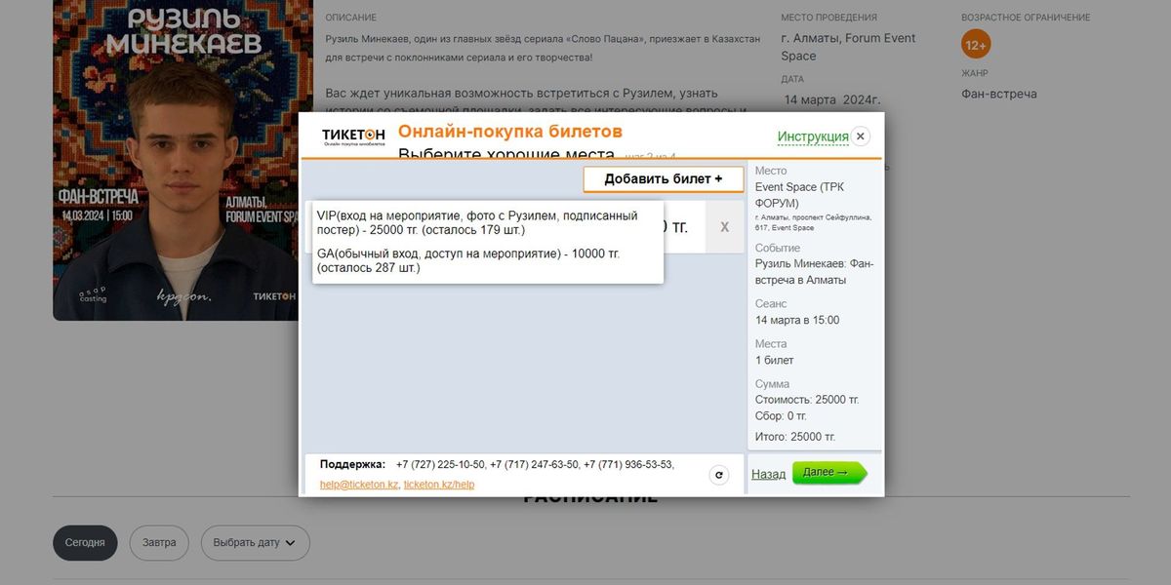Image resolution: width=1171 pixels, height=585 pixels.
Task: Click the 14 марта 2024г. event date
Action: 831,99
